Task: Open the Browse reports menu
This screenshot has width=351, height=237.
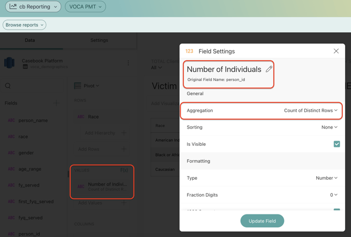Action: coord(25,25)
